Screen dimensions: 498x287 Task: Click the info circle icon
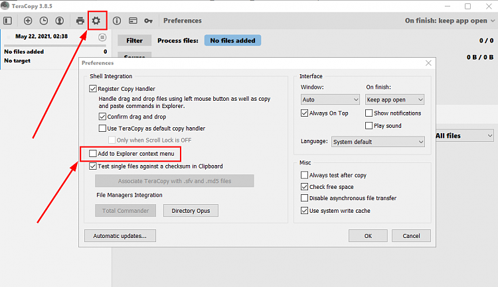pyautogui.click(x=117, y=21)
